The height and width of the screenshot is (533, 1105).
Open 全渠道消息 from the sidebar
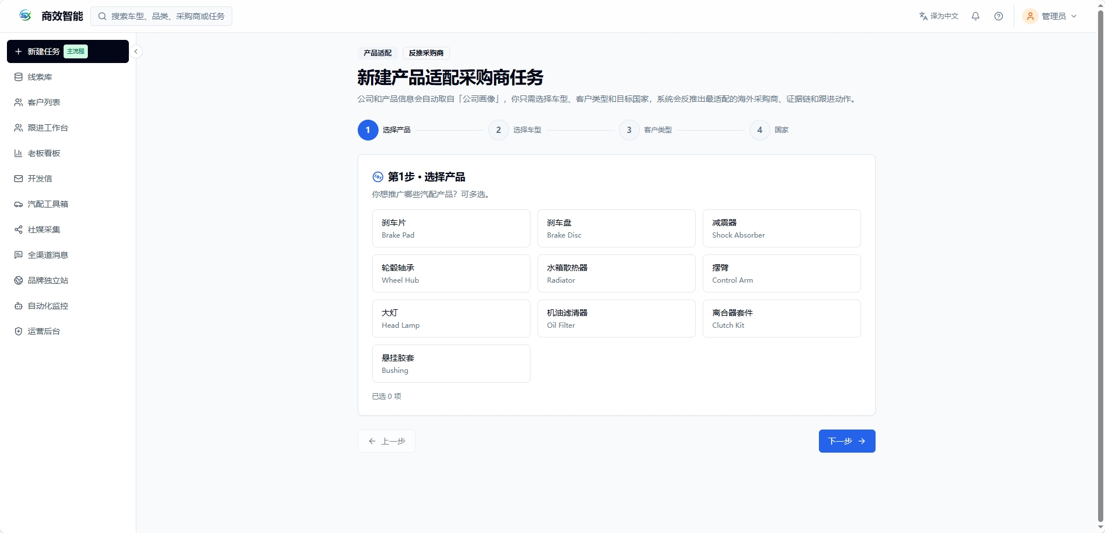click(68, 255)
